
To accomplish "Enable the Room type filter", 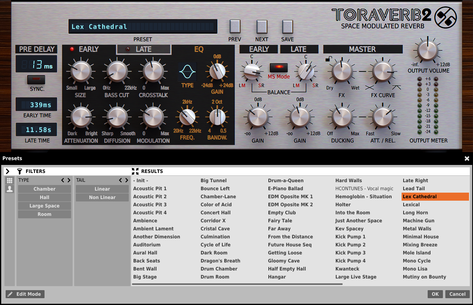I will pyautogui.click(x=45, y=214).
